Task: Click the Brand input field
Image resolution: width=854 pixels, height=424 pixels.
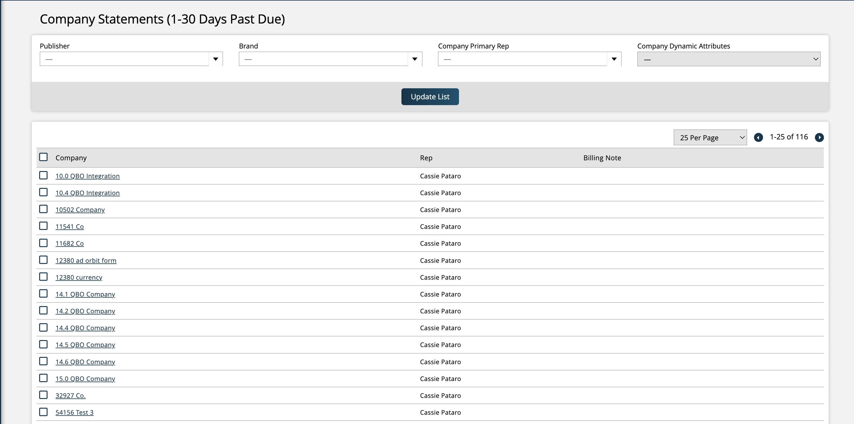Action: [x=323, y=59]
